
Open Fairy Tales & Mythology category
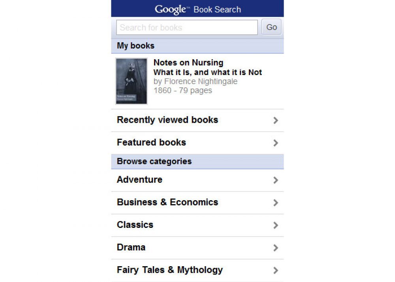coord(197,271)
